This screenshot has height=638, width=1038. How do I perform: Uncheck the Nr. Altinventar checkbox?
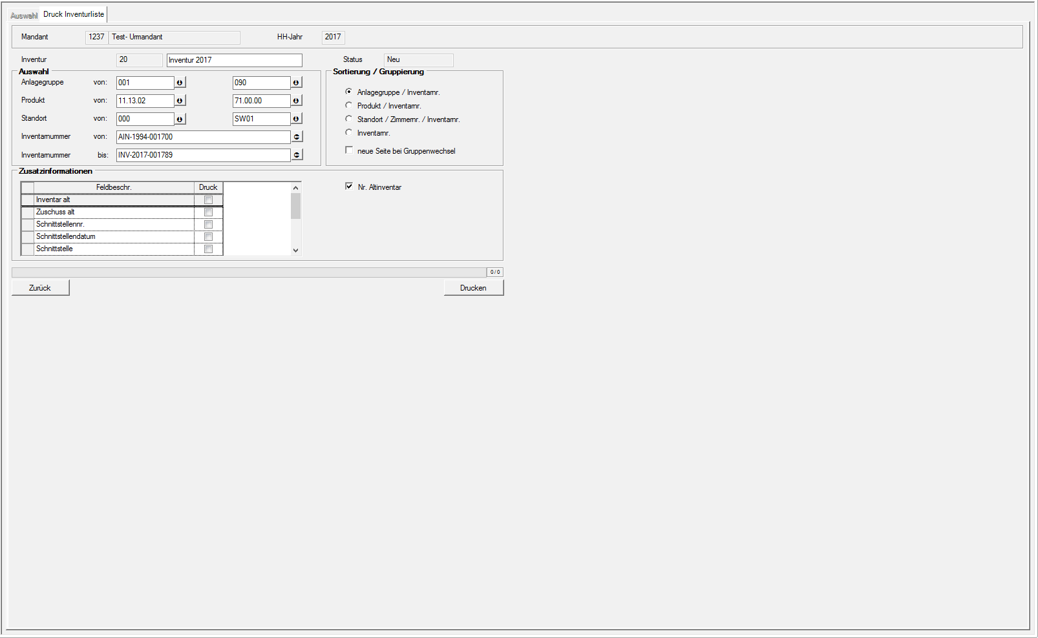[x=349, y=187]
